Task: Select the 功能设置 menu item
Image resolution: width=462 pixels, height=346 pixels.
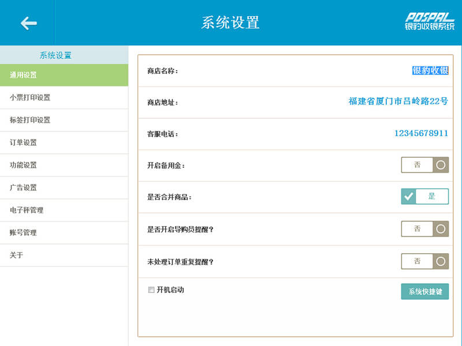Action: point(64,165)
